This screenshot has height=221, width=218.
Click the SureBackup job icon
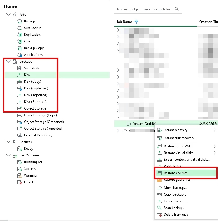[20, 28]
